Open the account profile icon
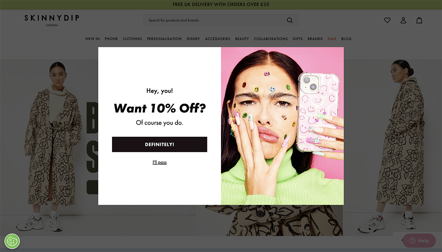 click(x=403, y=20)
